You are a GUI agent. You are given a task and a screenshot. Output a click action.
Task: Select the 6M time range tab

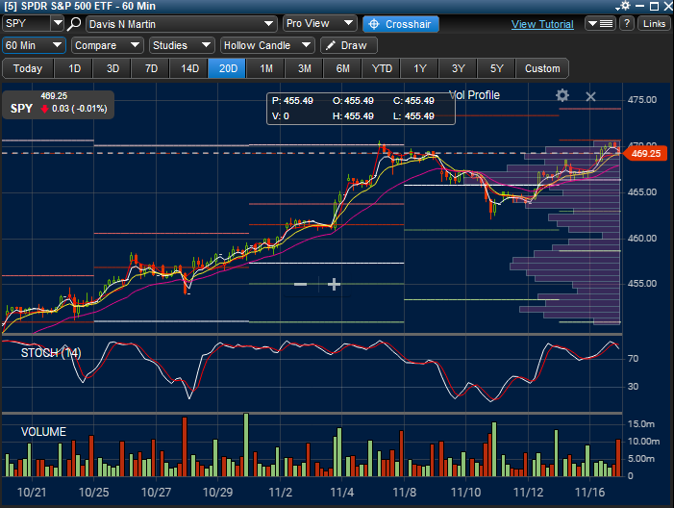coord(342,68)
